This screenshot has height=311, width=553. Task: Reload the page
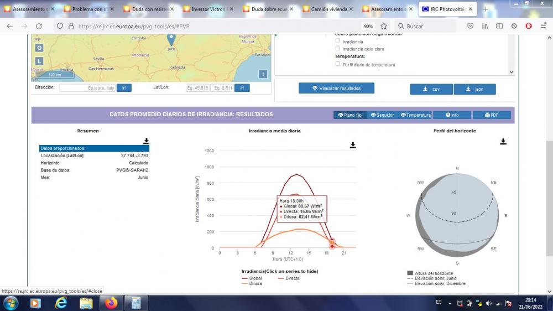click(39, 26)
